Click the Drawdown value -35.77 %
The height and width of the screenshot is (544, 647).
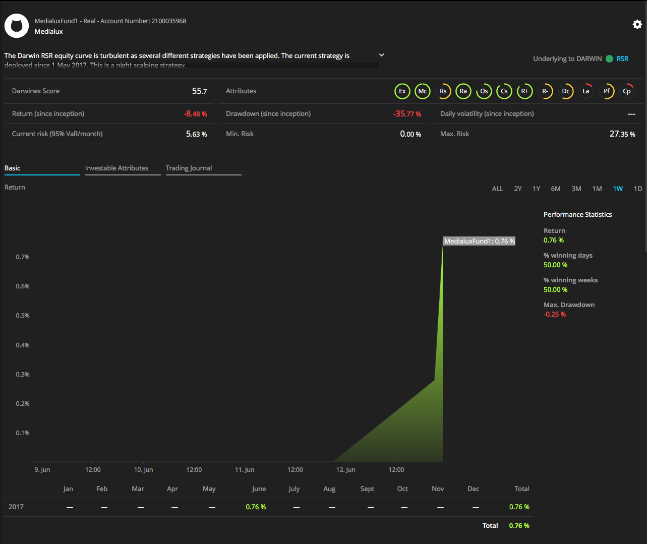(x=407, y=114)
